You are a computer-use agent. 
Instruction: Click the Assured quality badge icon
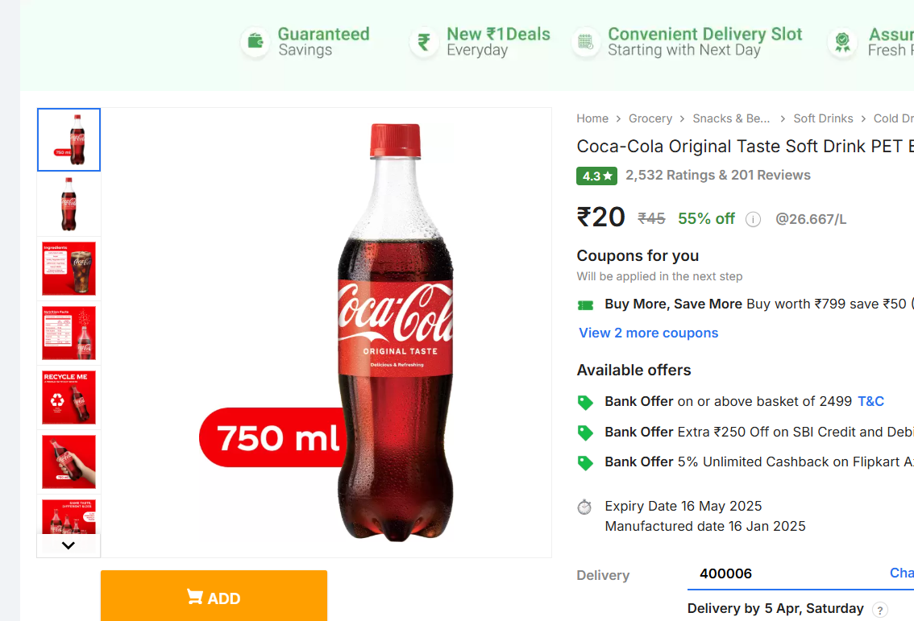click(x=842, y=42)
